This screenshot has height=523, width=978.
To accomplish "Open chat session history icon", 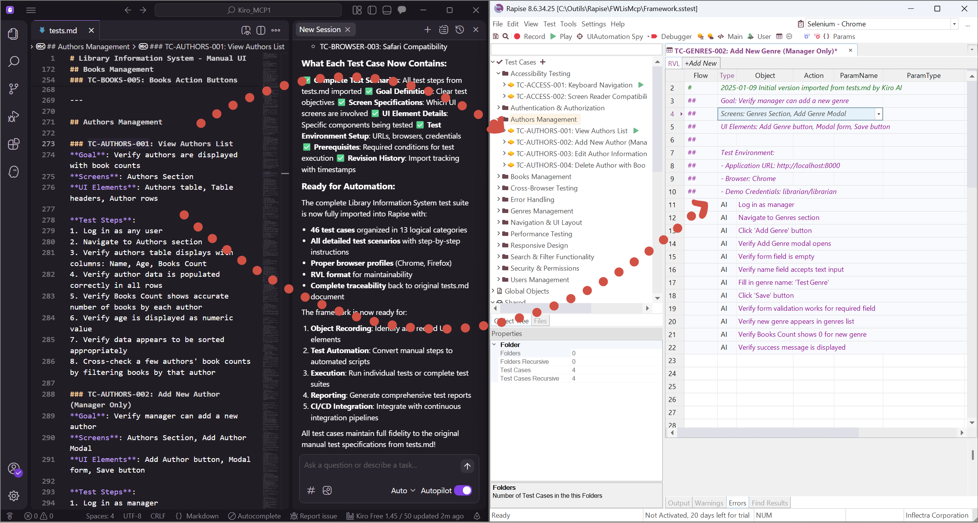I will [x=460, y=30].
